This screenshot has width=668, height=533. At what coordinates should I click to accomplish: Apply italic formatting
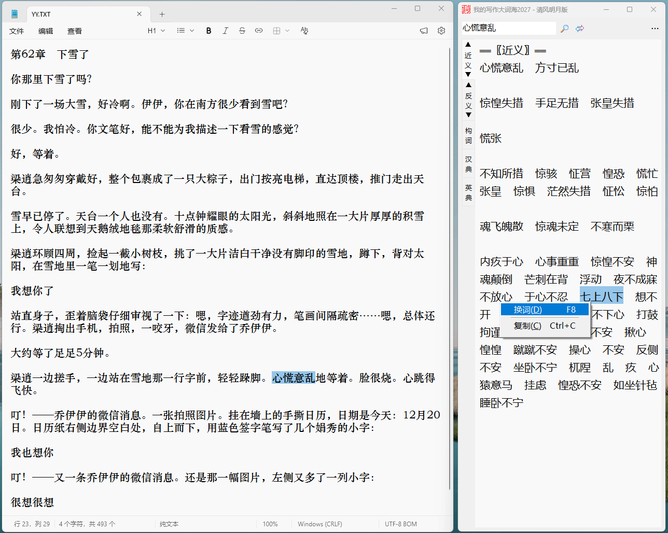225,31
